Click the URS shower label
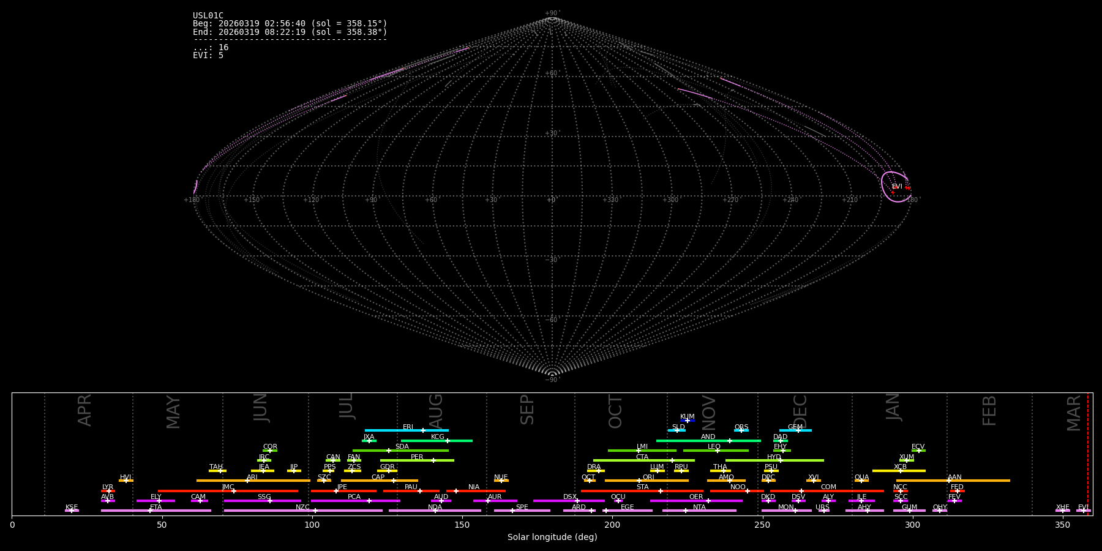Image resolution: width=1102 pixels, height=551 pixels. [822, 507]
